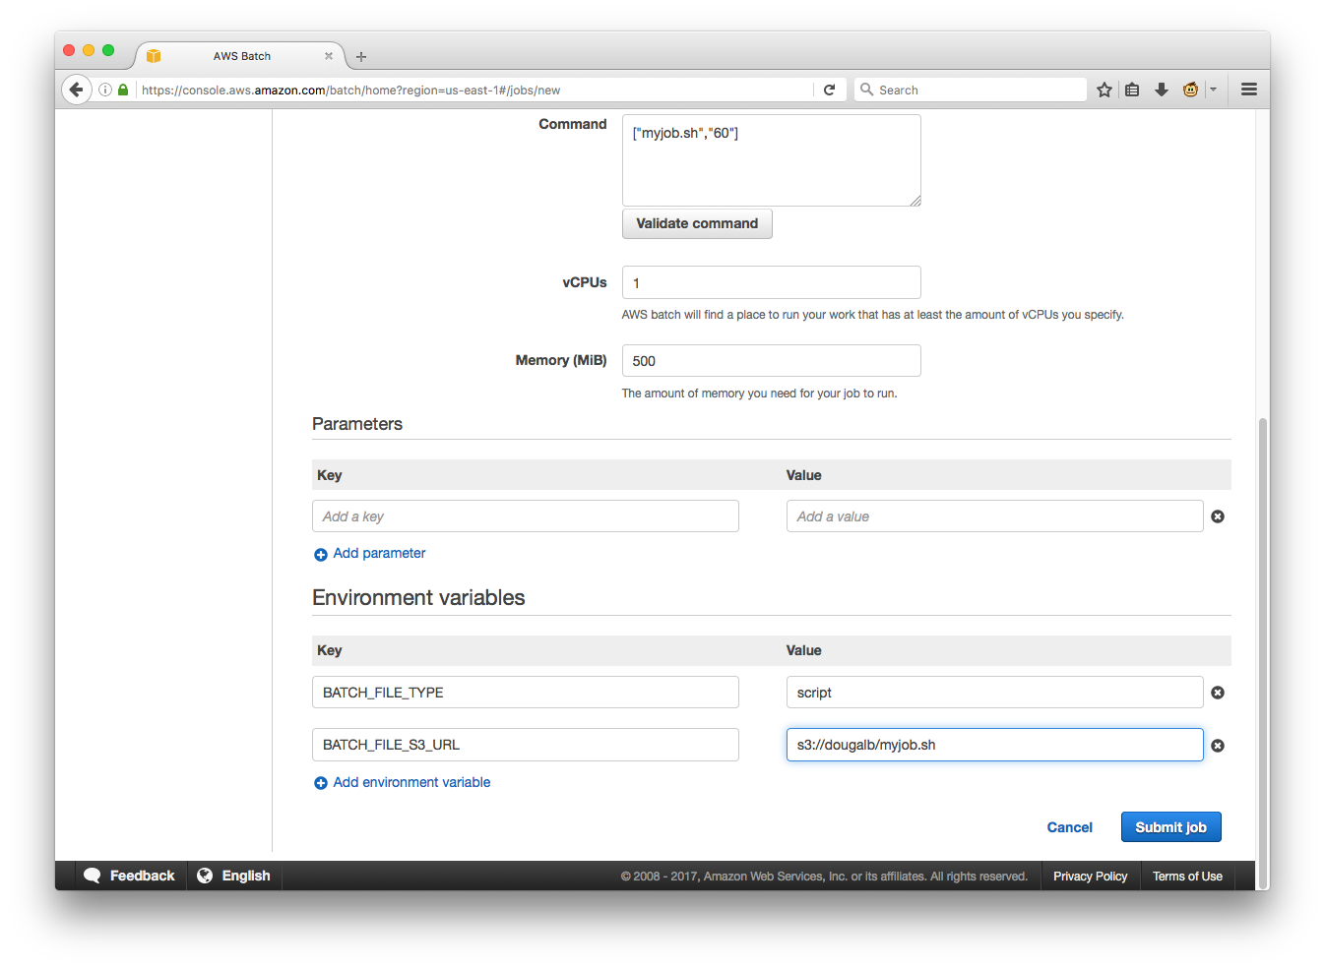Image resolution: width=1325 pixels, height=969 pixels.
Task: Edit the BATCH_FILE_TYPE key field
Action: 526,693
